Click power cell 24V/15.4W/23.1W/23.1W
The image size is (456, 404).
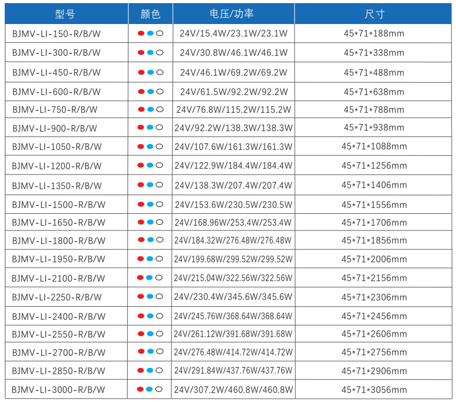pos(234,33)
